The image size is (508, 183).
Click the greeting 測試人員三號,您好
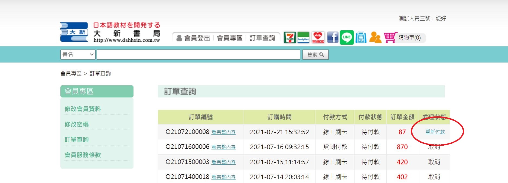point(422,18)
